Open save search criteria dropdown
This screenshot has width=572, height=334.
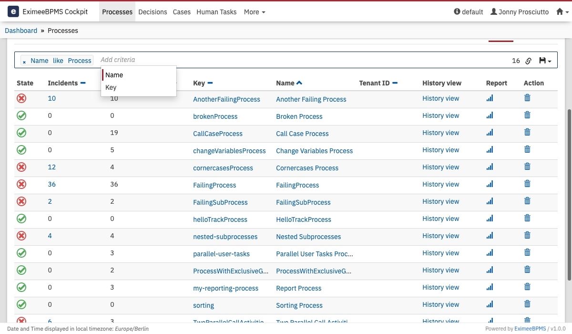pyautogui.click(x=545, y=61)
